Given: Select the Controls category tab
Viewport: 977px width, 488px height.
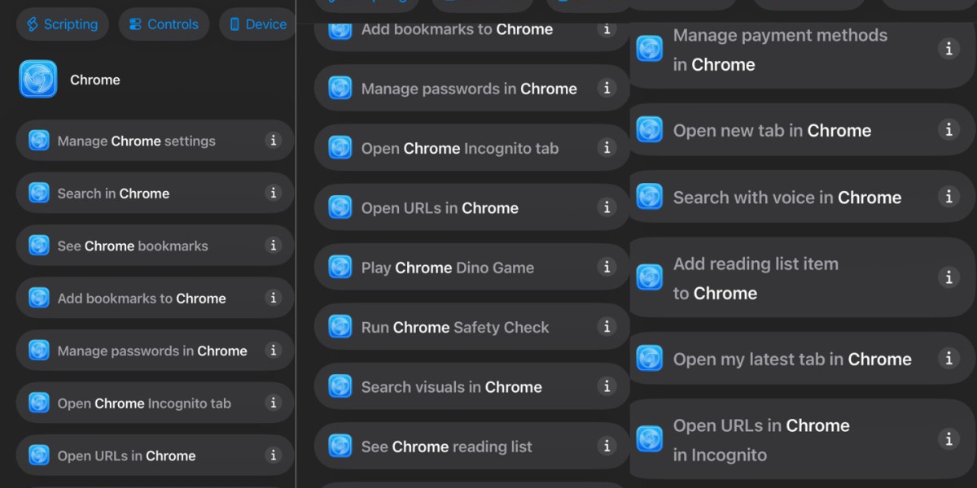Looking at the screenshot, I should coord(164,24).
